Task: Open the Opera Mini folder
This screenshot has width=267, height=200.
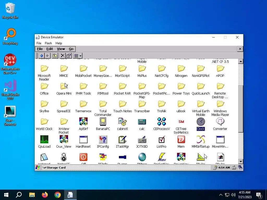Action: pos(64,86)
